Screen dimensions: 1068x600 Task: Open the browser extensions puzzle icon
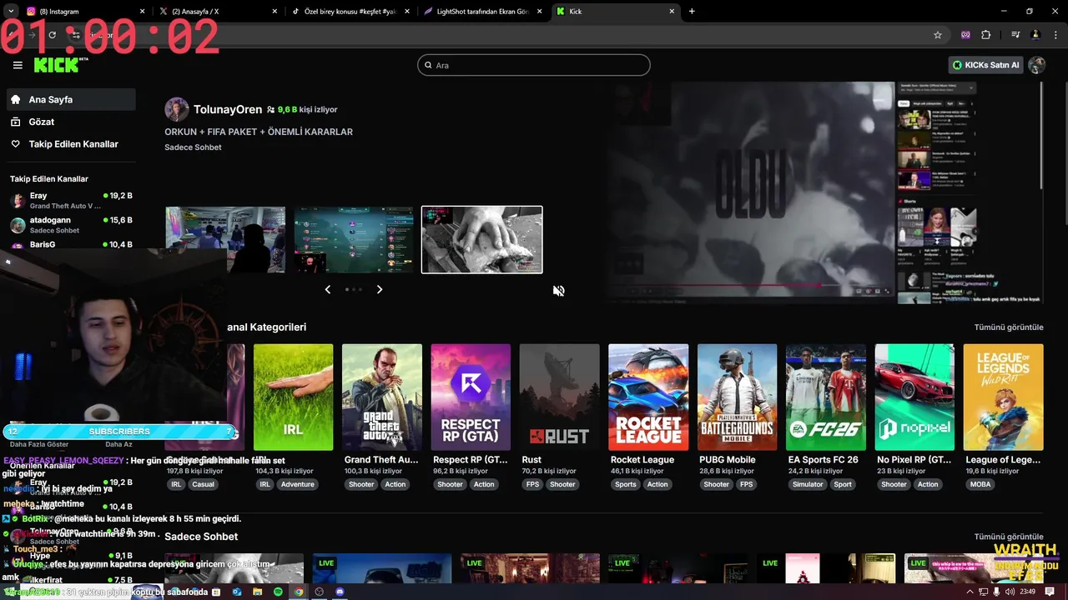(986, 35)
